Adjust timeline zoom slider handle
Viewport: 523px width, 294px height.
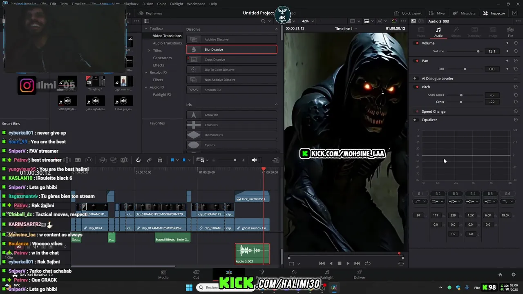point(235,160)
